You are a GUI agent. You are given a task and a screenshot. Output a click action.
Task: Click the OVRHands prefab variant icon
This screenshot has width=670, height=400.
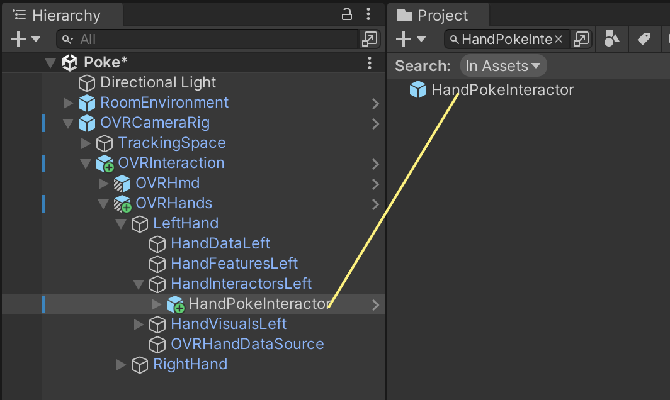point(122,204)
